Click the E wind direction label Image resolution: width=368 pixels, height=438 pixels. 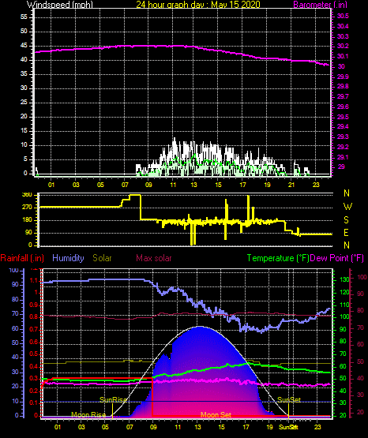coord(346,232)
